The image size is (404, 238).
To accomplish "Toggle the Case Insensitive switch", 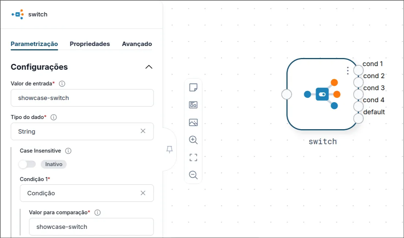I will coord(27,164).
